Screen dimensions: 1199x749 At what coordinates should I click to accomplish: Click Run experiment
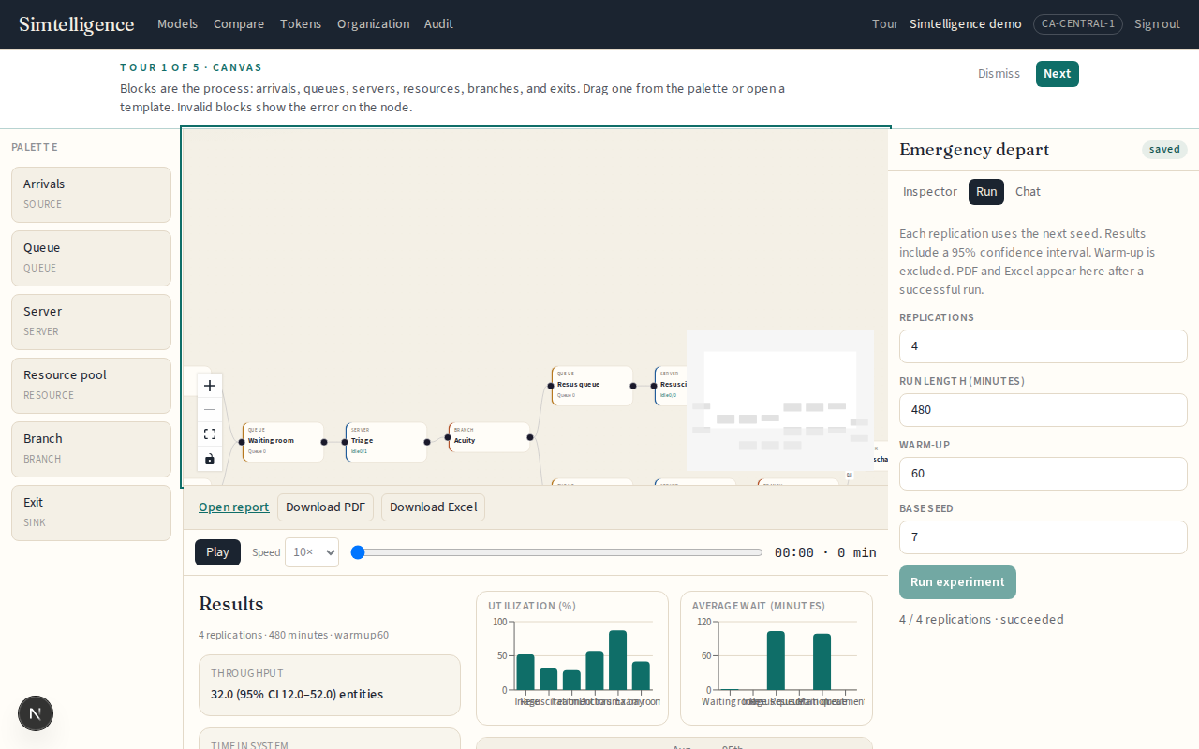[x=957, y=582]
